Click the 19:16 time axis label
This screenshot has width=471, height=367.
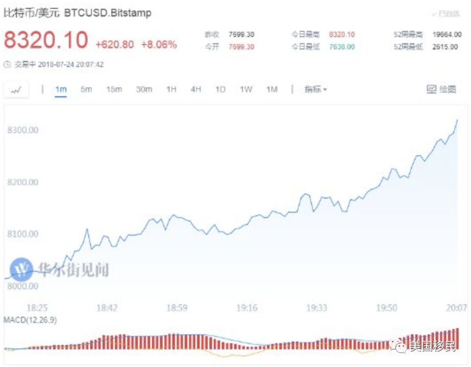[247, 308]
